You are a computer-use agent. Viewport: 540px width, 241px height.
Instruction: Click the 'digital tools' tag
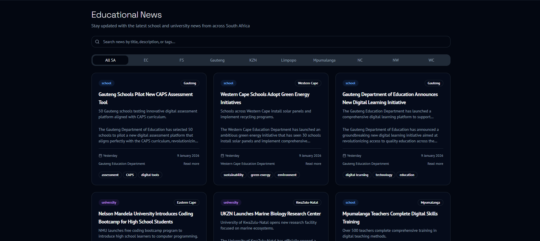pos(150,175)
